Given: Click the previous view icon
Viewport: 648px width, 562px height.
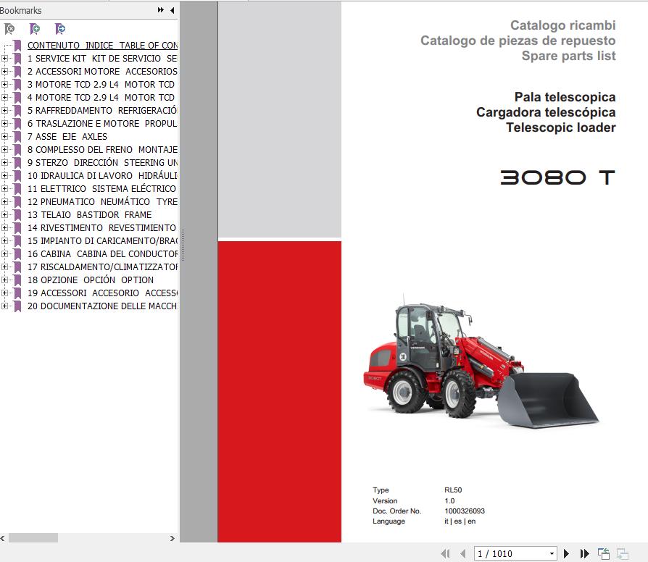Looking at the screenshot, I should (x=604, y=553).
